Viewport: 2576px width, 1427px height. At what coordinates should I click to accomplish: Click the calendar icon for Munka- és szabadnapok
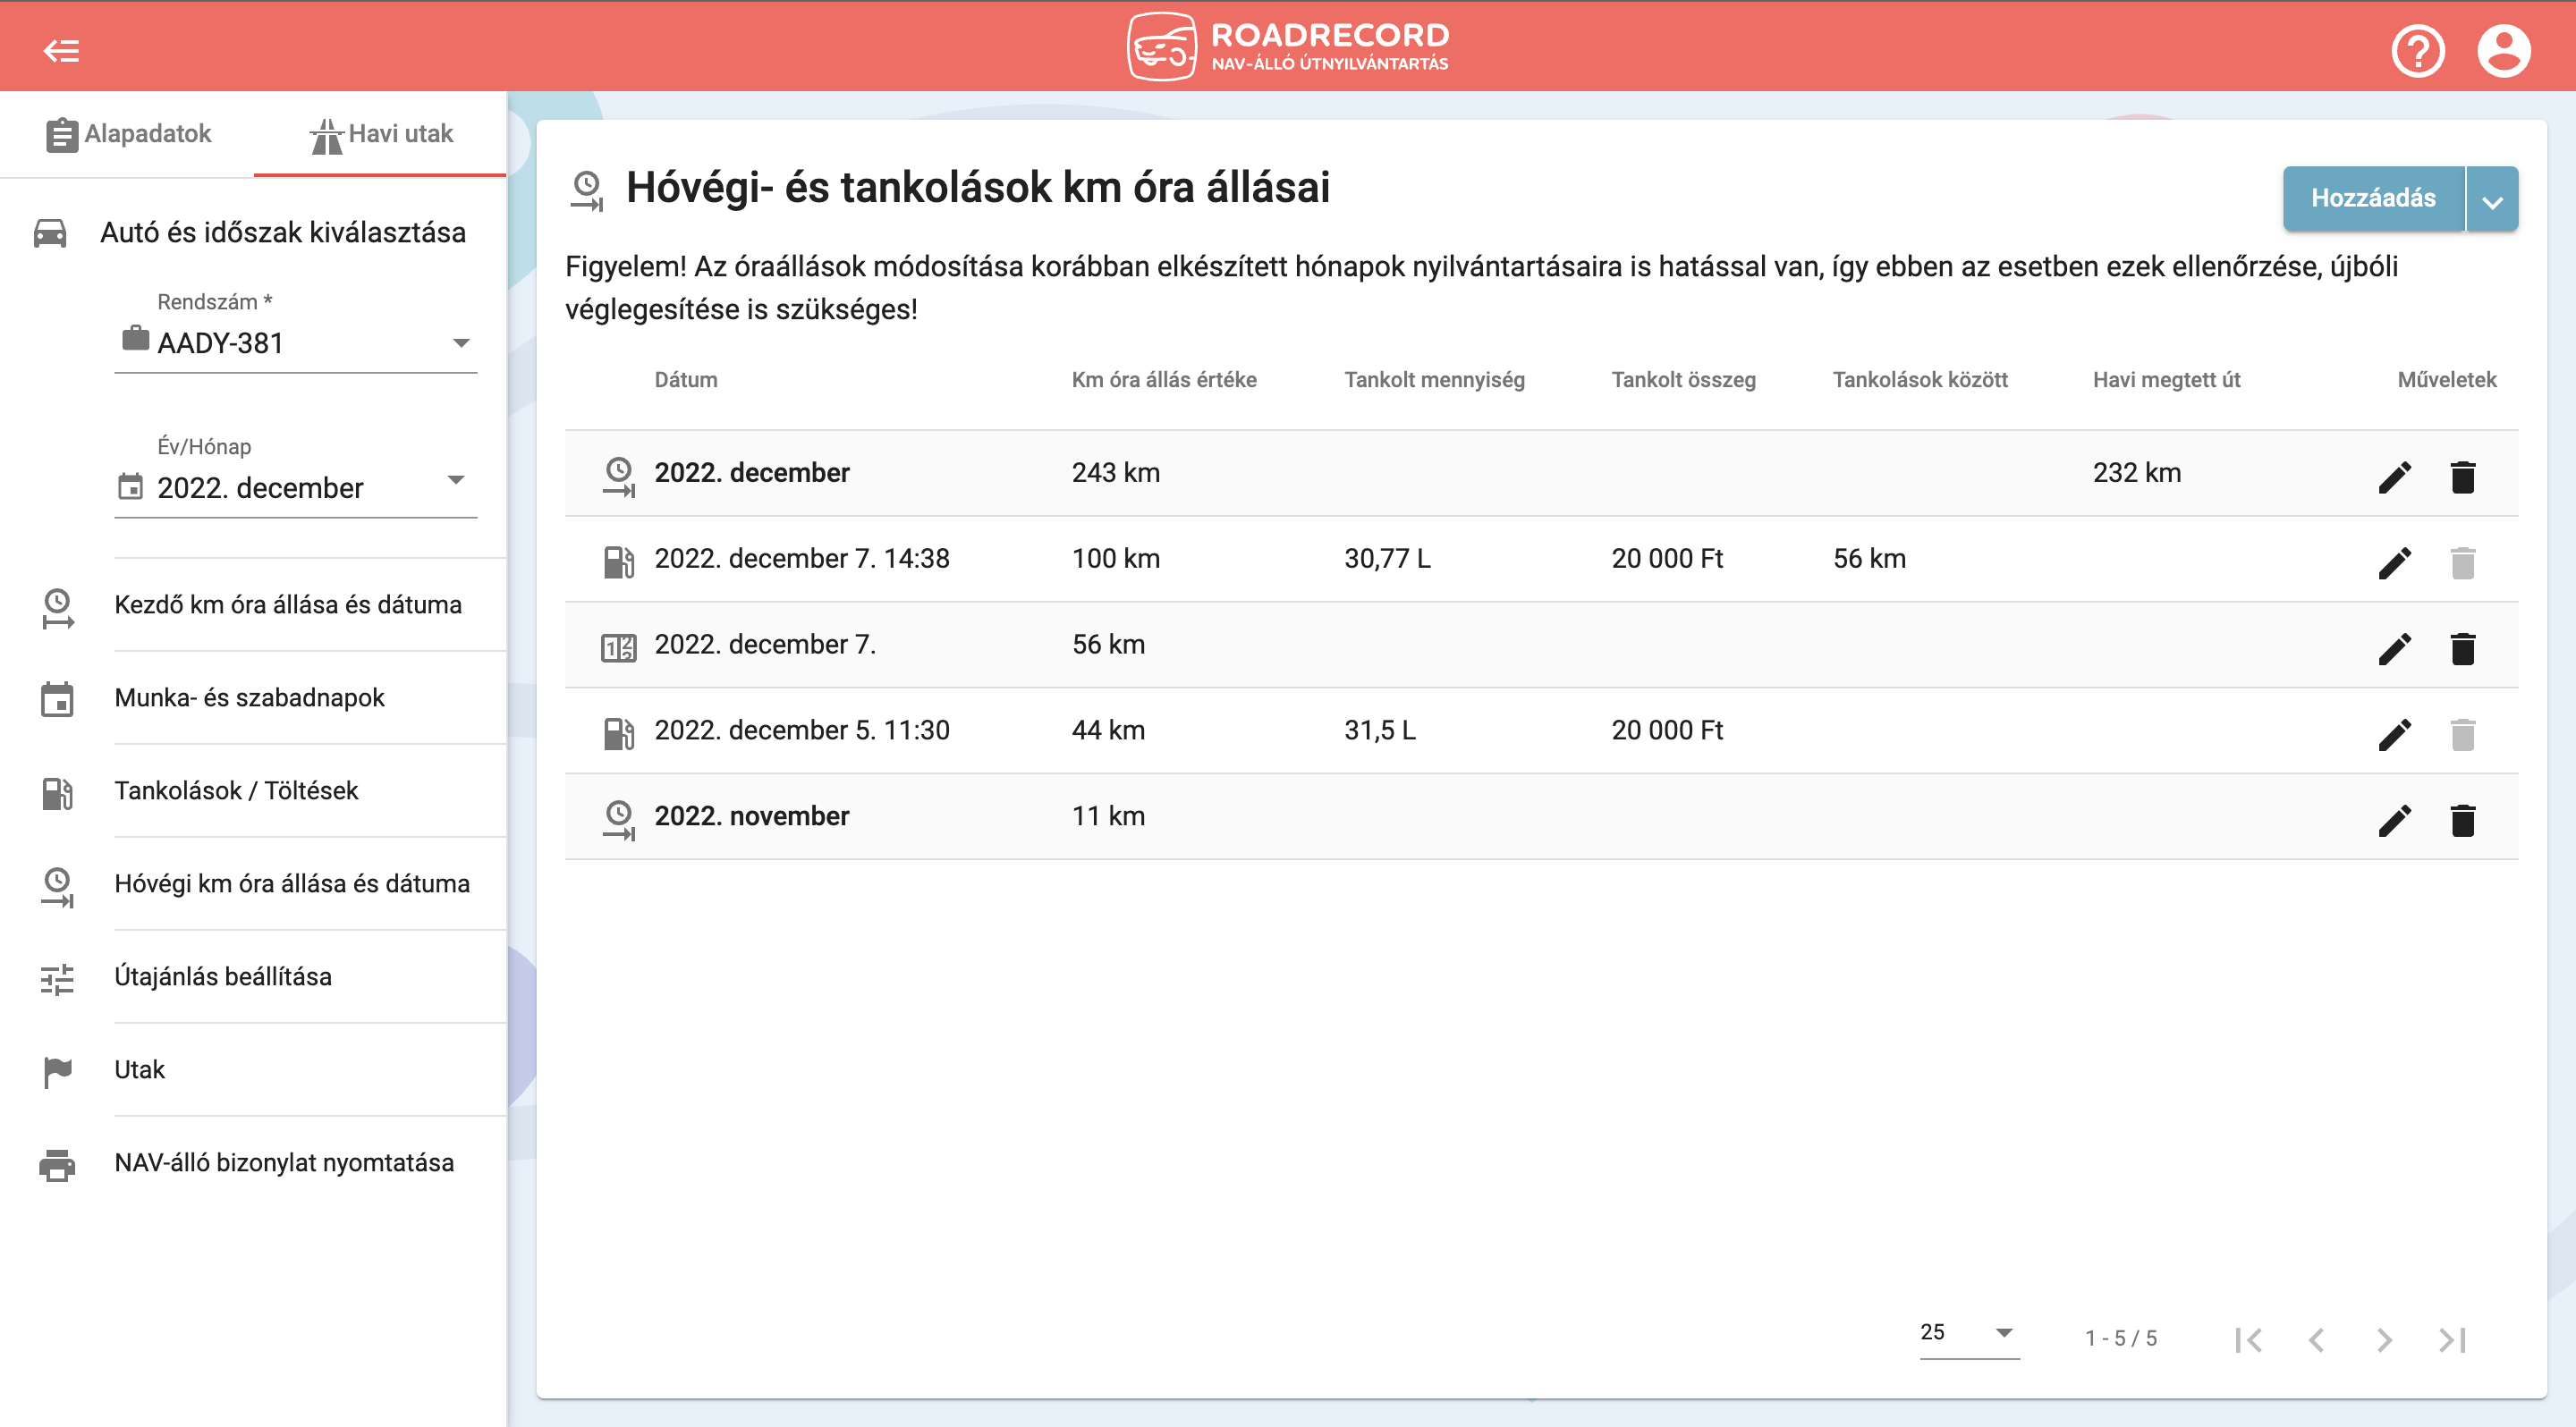57,698
